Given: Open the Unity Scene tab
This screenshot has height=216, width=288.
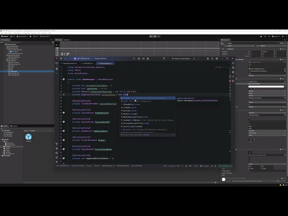Looking at the screenshot, I should tap(59, 40).
